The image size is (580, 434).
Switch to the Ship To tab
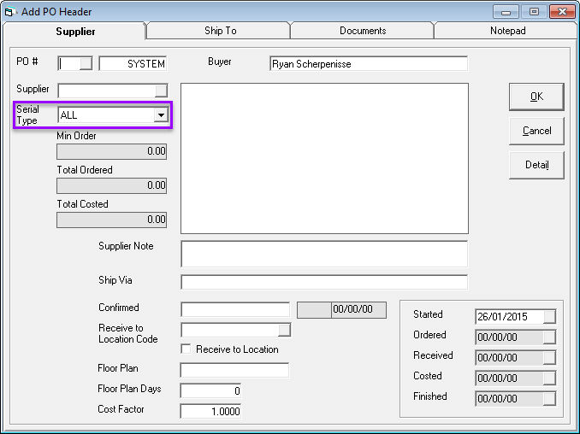(220, 31)
